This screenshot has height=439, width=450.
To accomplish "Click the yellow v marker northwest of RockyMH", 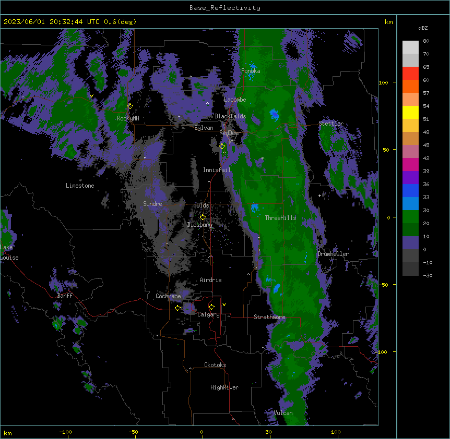I will pyautogui.click(x=91, y=96).
